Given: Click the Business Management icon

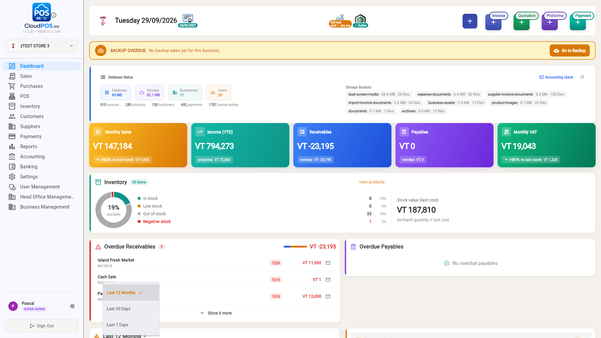Looking at the screenshot, I should tap(12, 207).
